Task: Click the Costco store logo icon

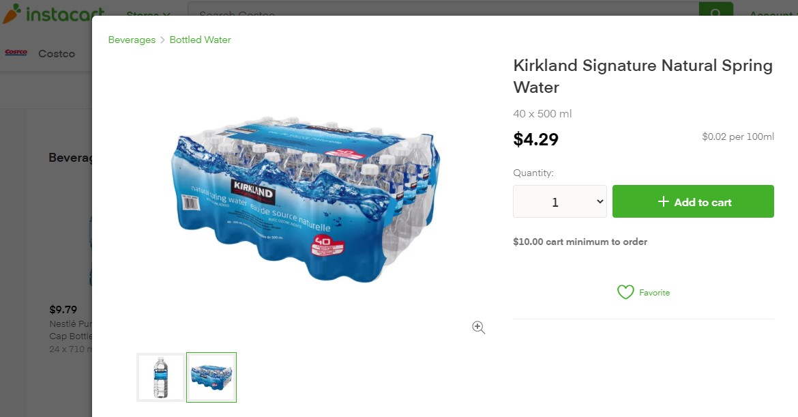Action: tap(16, 53)
